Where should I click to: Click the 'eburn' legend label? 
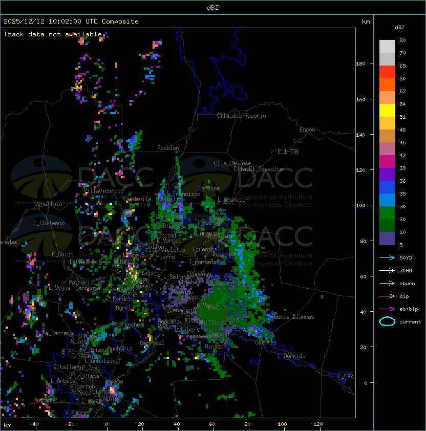tap(407, 284)
